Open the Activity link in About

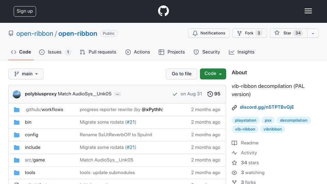pyautogui.click(x=249, y=153)
